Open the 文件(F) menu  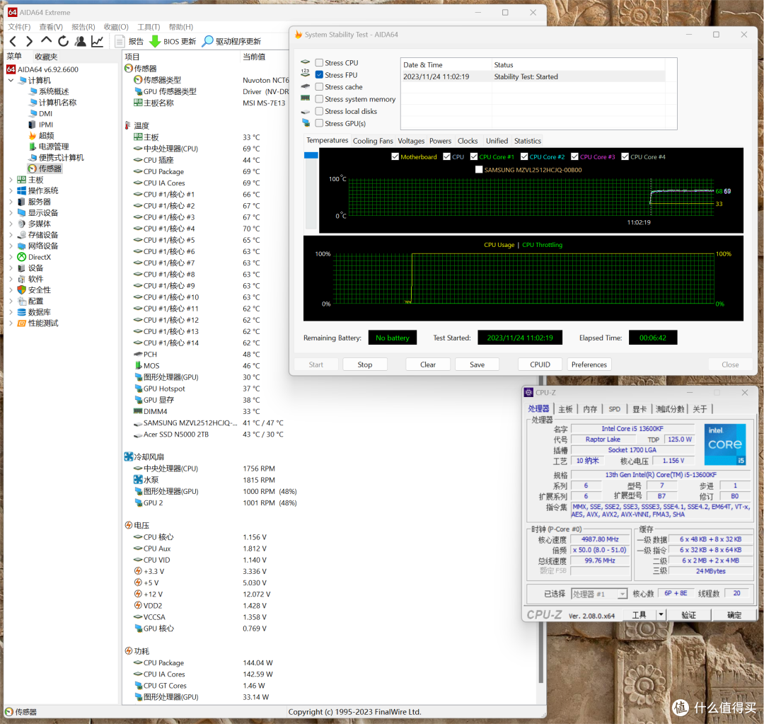click(19, 27)
